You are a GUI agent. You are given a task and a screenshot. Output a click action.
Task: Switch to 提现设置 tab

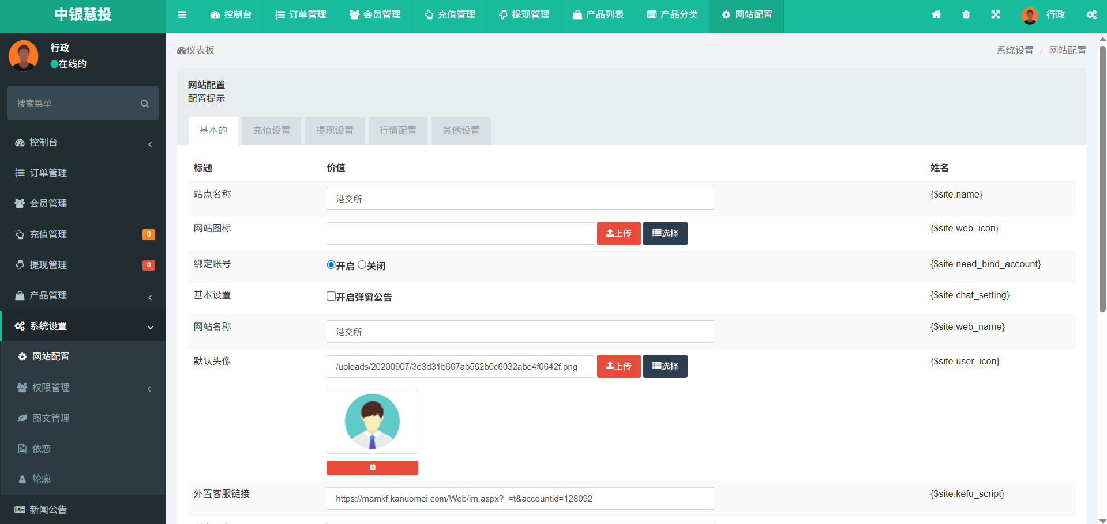click(335, 131)
